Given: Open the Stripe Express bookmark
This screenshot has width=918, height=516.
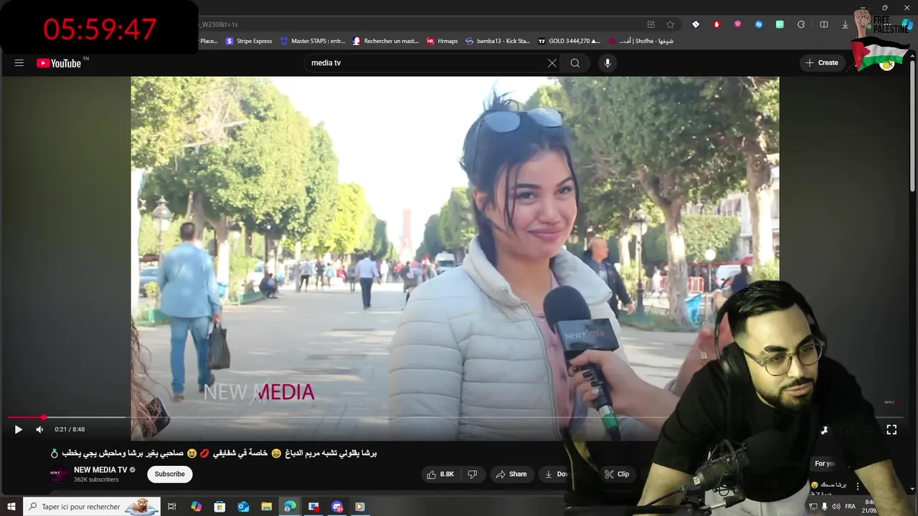Looking at the screenshot, I should pos(249,41).
